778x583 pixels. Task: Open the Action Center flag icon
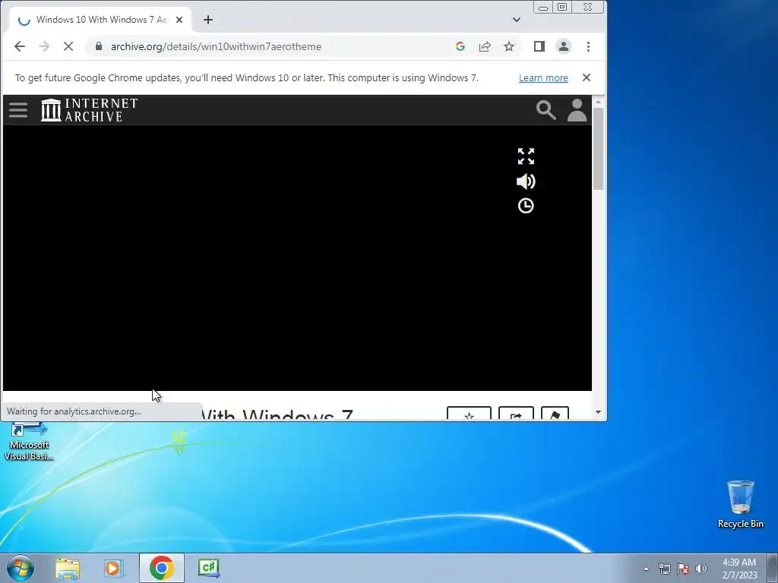point(683,569)
